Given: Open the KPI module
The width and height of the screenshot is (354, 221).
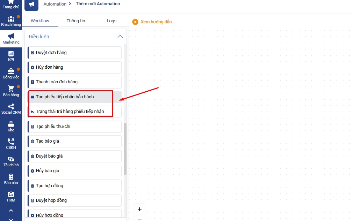Looking at the screenshot, I should pyautogui.click(x=11, y=56).
